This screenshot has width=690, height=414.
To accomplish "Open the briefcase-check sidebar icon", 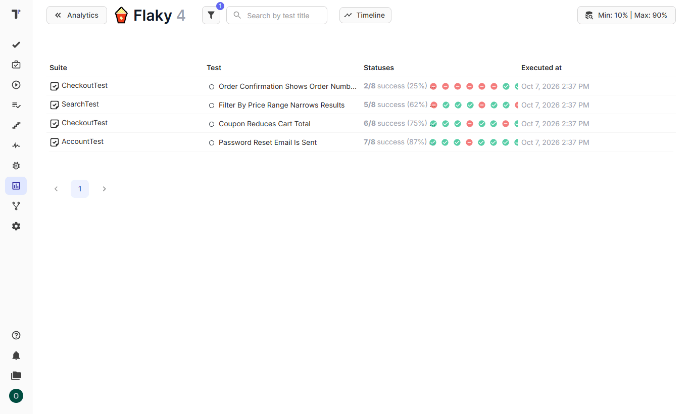I will coord(16,65).
